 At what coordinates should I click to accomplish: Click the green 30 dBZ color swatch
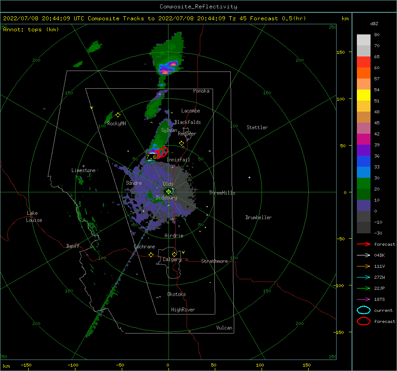tap(363, 183)
